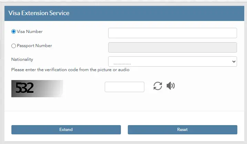The height and width of the screenshot is (144, 247).
Task: Click the Reset button
Action: coord(183,130)
